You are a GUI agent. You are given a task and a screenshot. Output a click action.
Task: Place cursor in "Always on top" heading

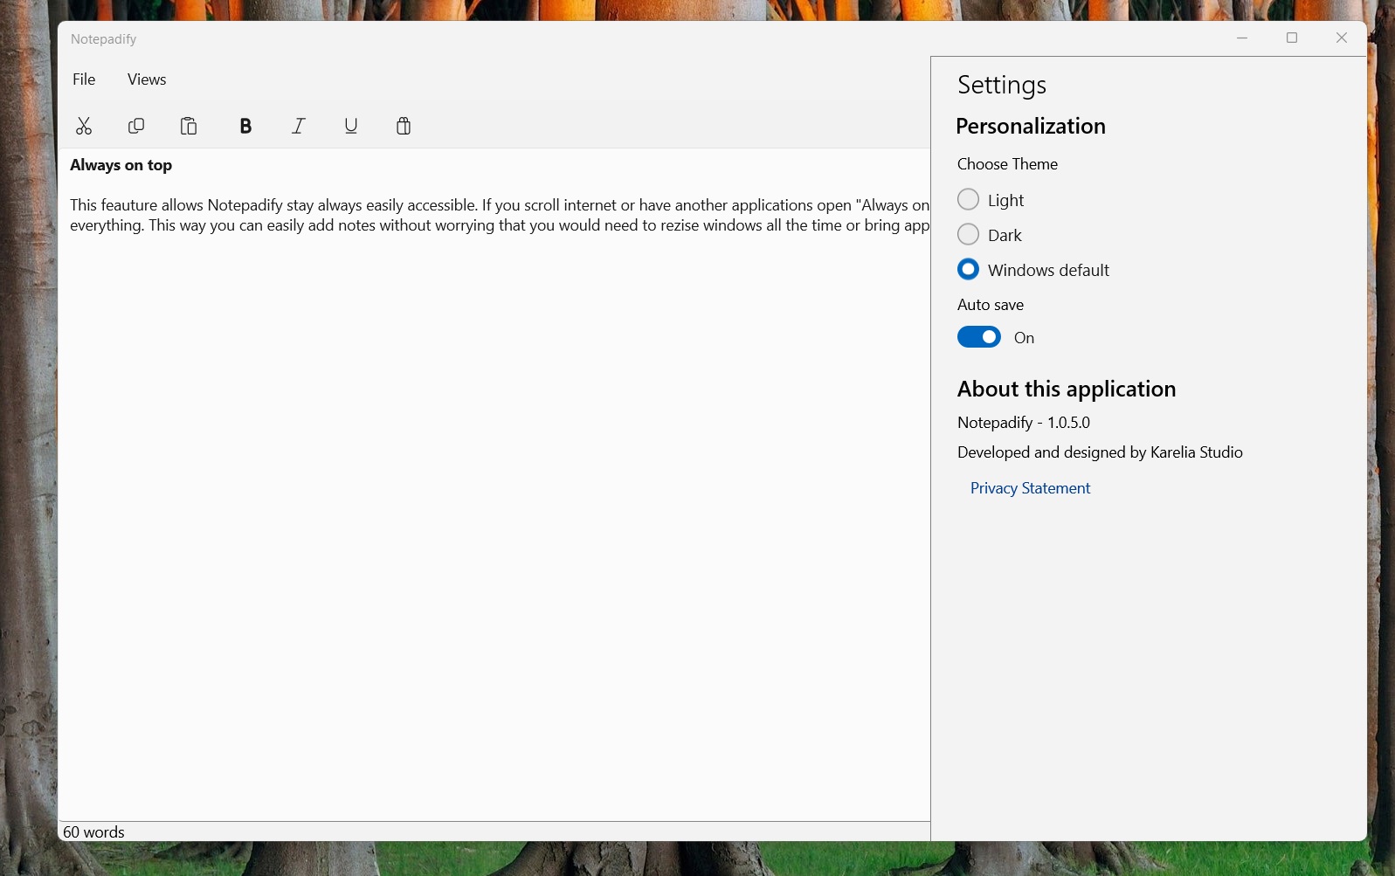pos(121,165)
